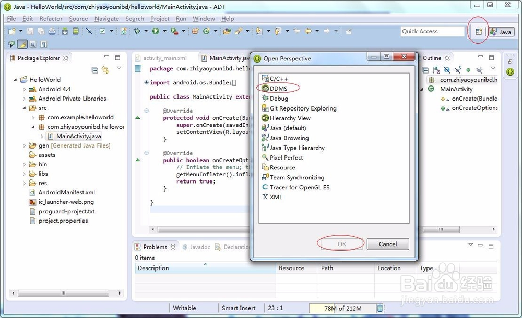Collapse the HelloWorld project node
This screenshot has width=522, height=318.
click(15, 80)
